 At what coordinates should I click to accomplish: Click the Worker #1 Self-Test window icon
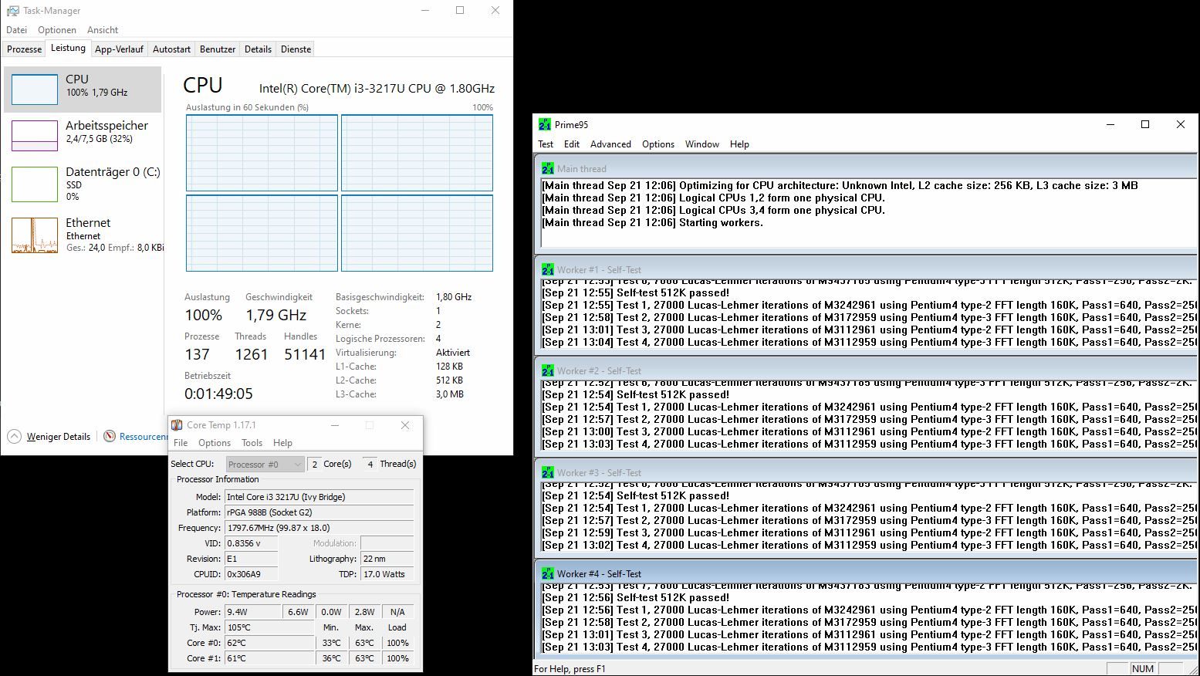tap(548, 269)
